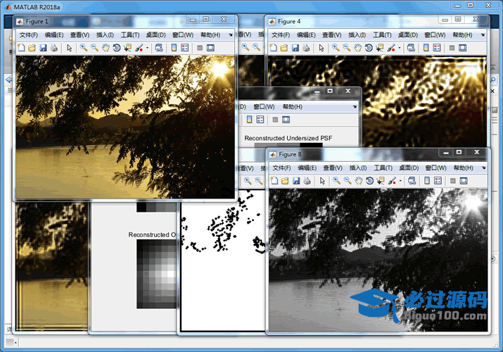503x352 pixels.
Task: Click Link Plot icon in Figure 1
Action: [x=159, y=48]
